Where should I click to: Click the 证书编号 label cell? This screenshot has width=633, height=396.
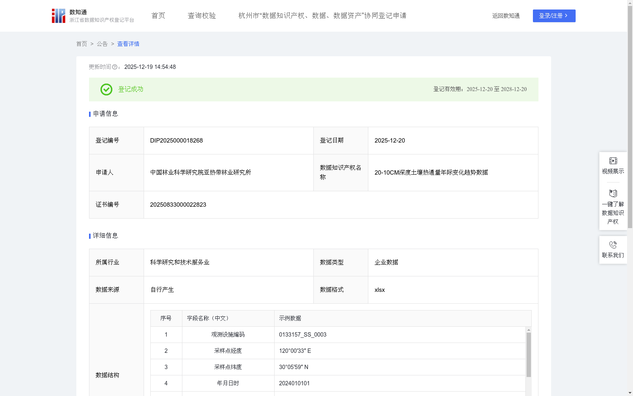(117, 205)
